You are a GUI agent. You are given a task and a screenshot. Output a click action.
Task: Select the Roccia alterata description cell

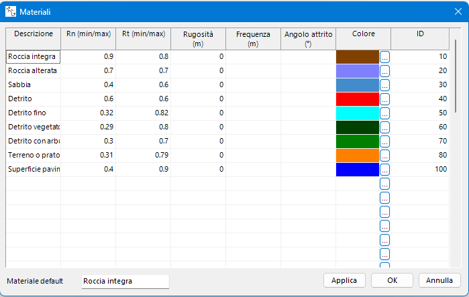coord(33,71)
